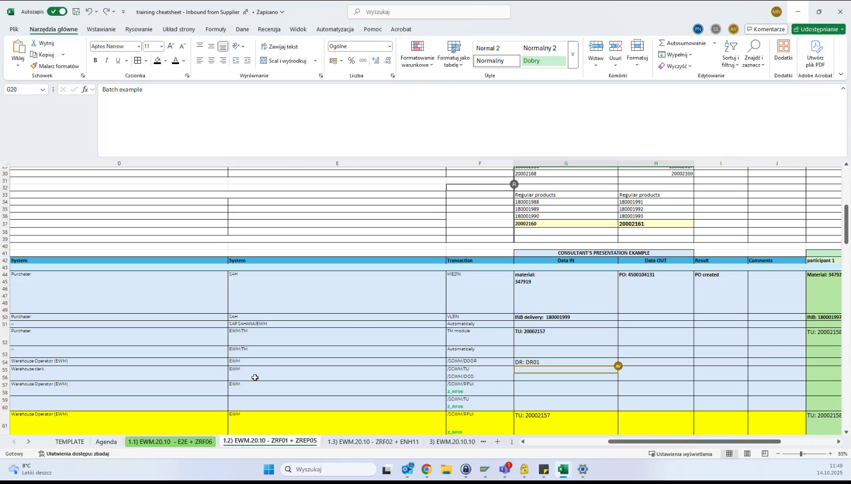Select Scal i wyśrodkuj (merge and center)
851x484 pixels.
coord(285,60)
